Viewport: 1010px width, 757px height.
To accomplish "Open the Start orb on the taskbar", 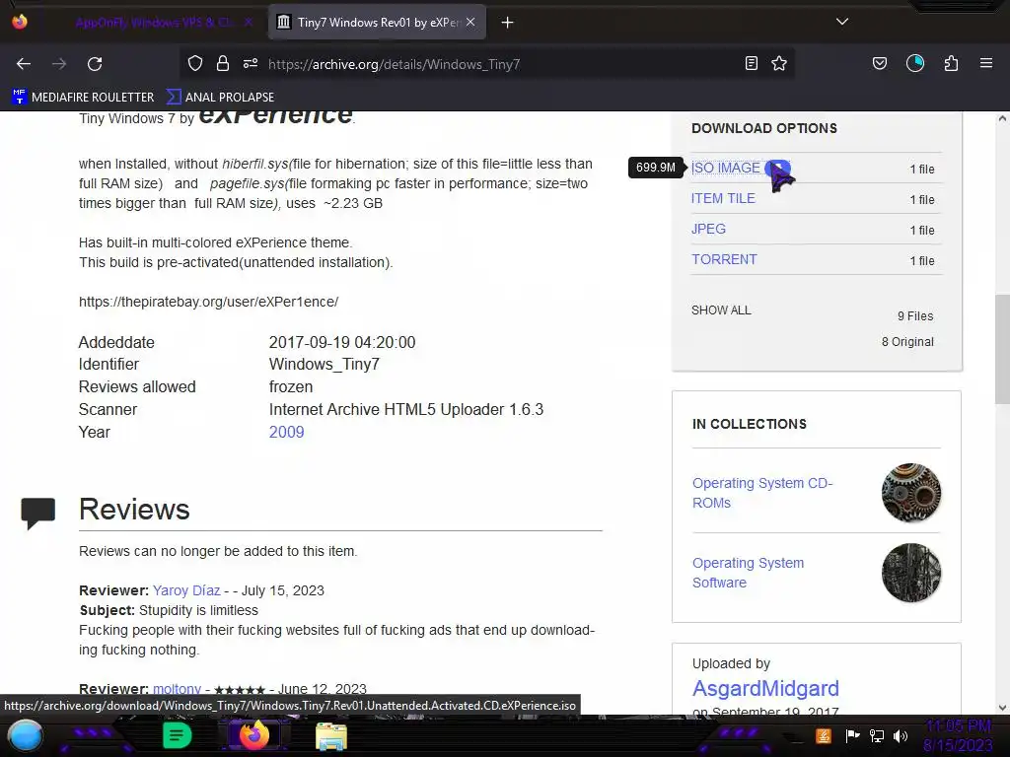I will 25,735.
